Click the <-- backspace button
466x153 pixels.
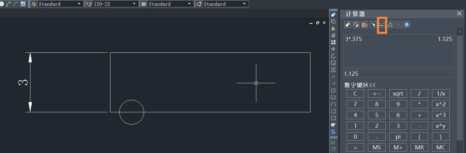click(377, 93)
